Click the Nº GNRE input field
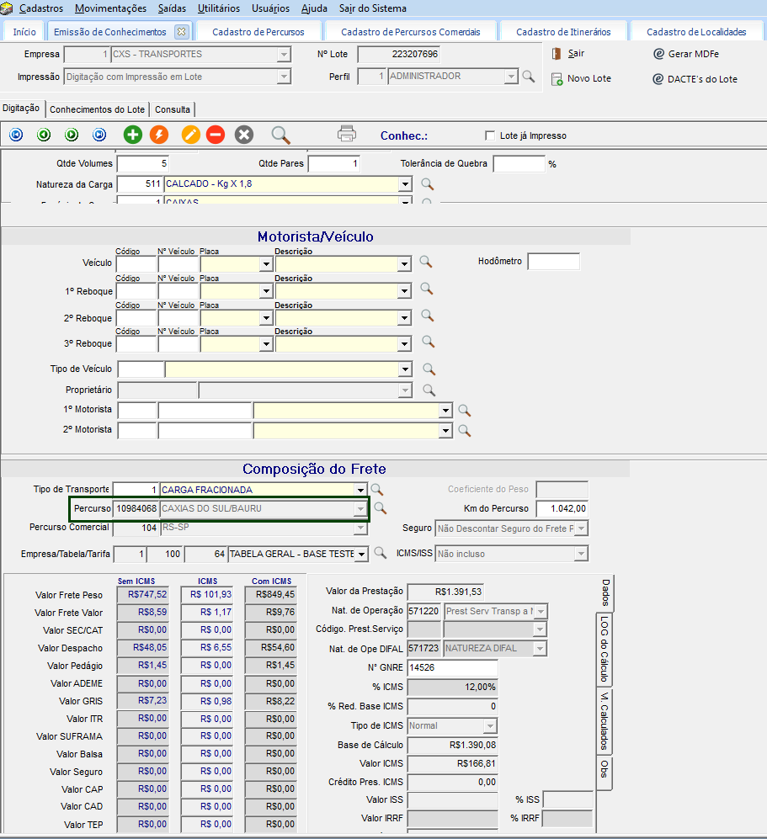Image resolution: width=767 pixels, height=839 pixels. (x=451, y=667)
